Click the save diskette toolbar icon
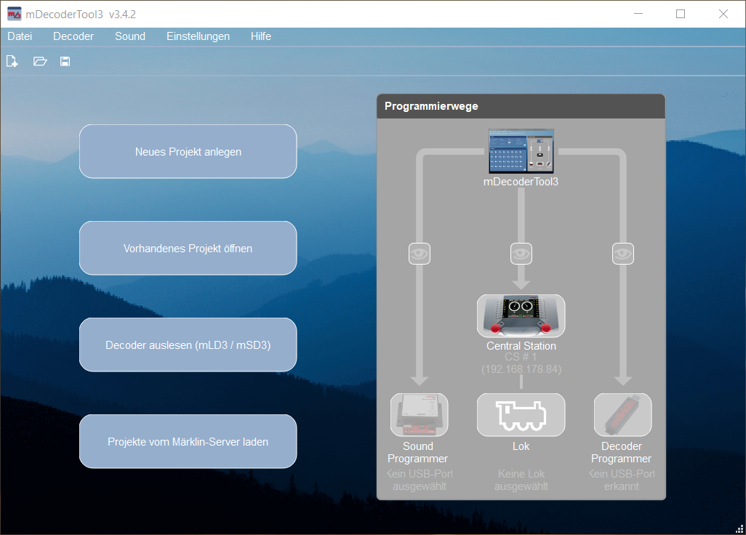 [x=65, y=61]
